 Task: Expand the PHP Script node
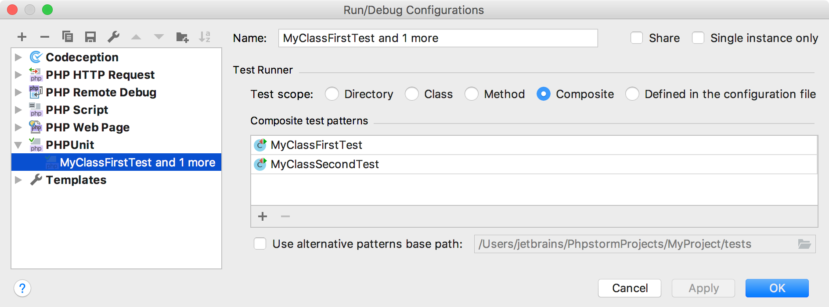[18, 109]
